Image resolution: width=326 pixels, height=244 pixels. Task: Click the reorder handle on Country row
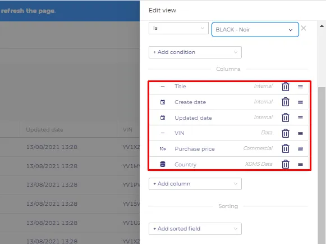click(300, 164)
